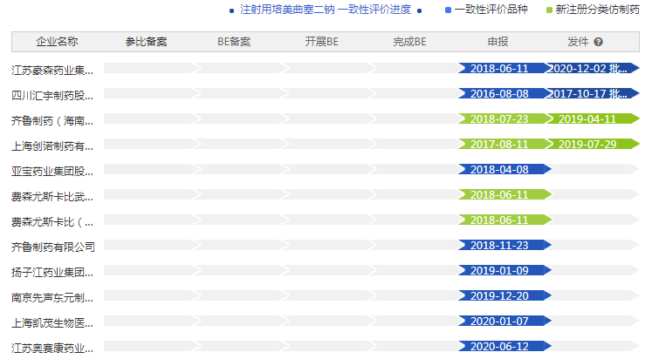Click the green 2019-04-11 发件 arrow
Screen dimensions: 652x359
coord(593,119)
